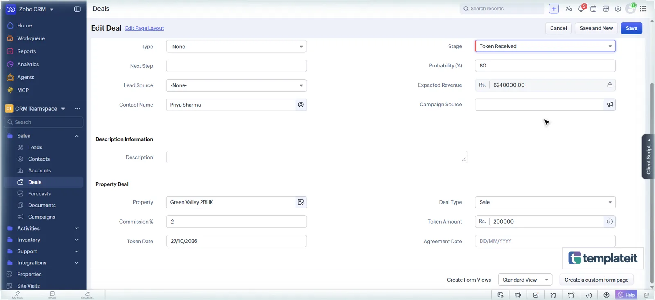Expand the Activities section
This screenshot has height=300, width=655.
pyautogui.click(x=77, y=228)
